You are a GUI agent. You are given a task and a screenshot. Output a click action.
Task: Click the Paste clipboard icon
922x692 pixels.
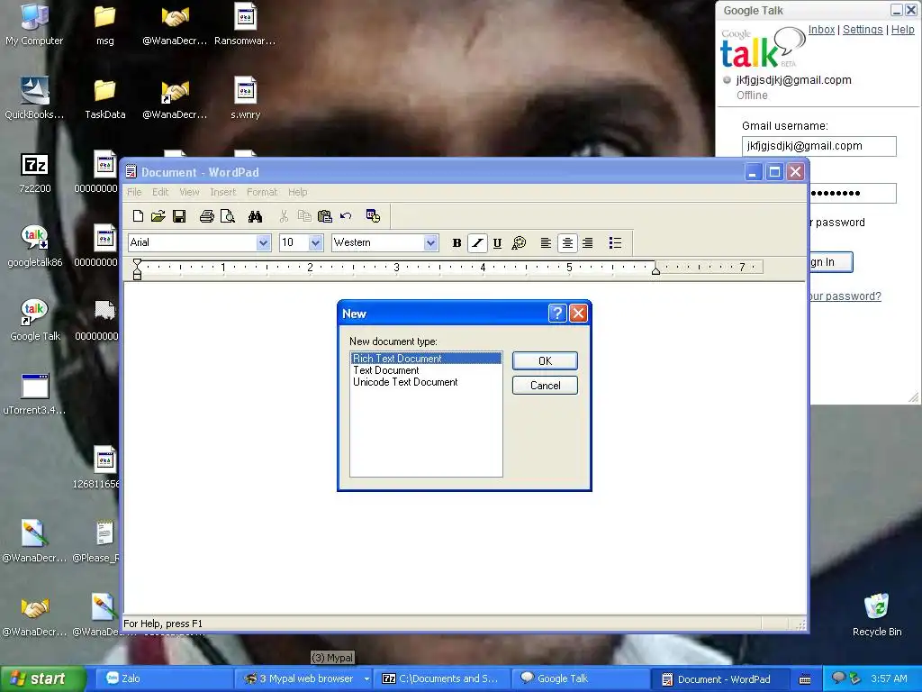(324, 216)
